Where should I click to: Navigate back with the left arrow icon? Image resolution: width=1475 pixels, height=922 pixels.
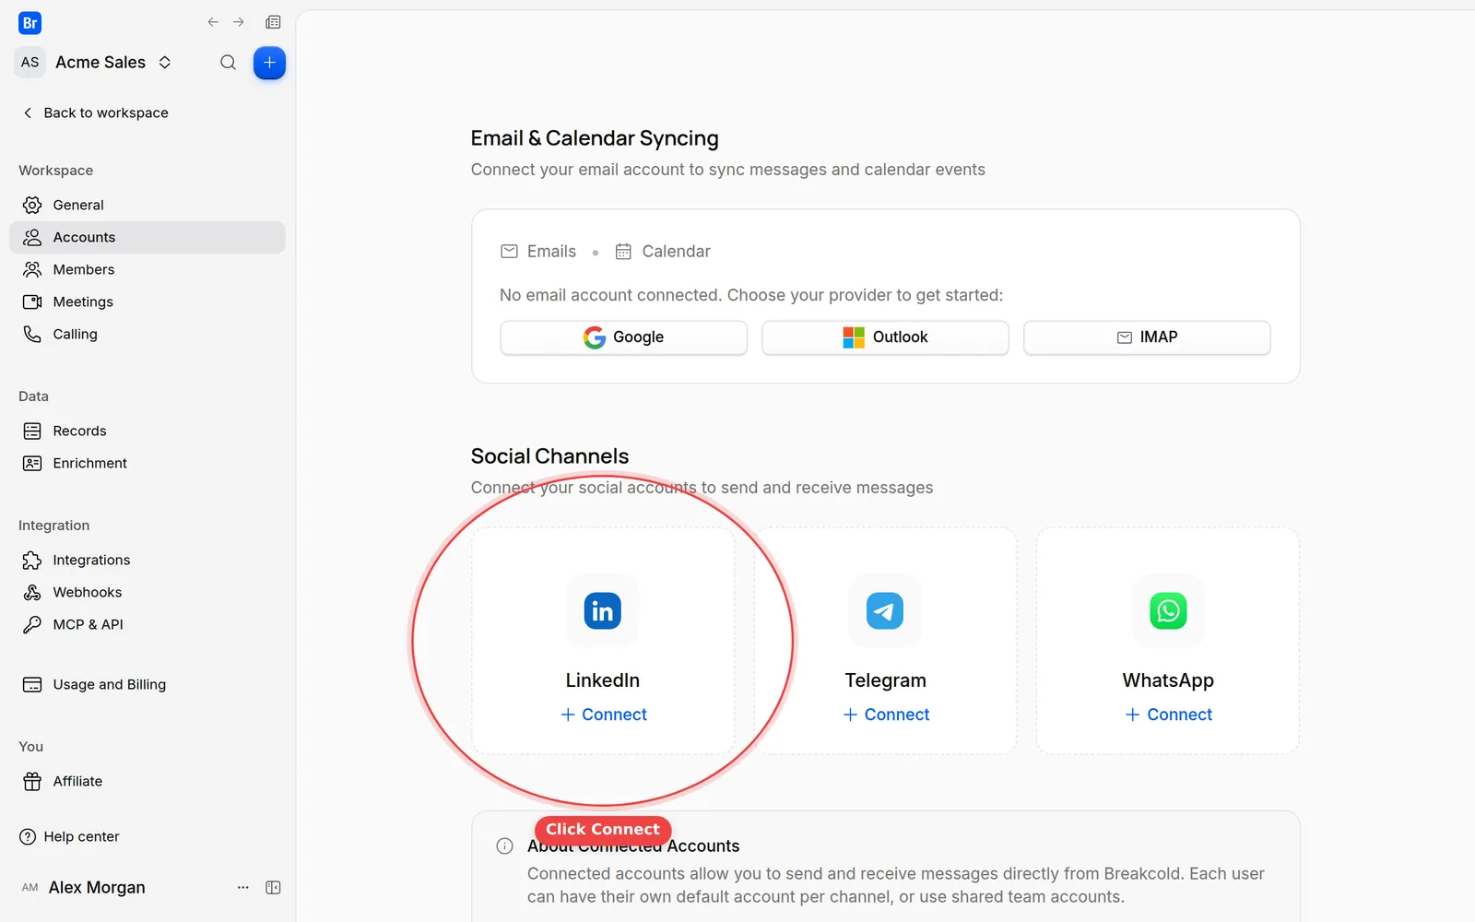click(213, 22)
